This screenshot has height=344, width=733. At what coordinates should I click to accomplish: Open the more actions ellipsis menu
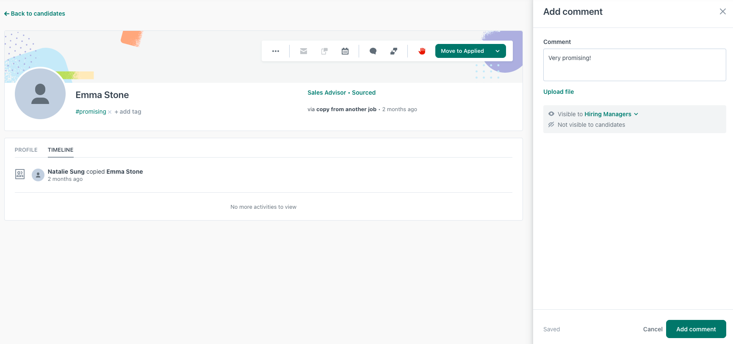[276, 51]
